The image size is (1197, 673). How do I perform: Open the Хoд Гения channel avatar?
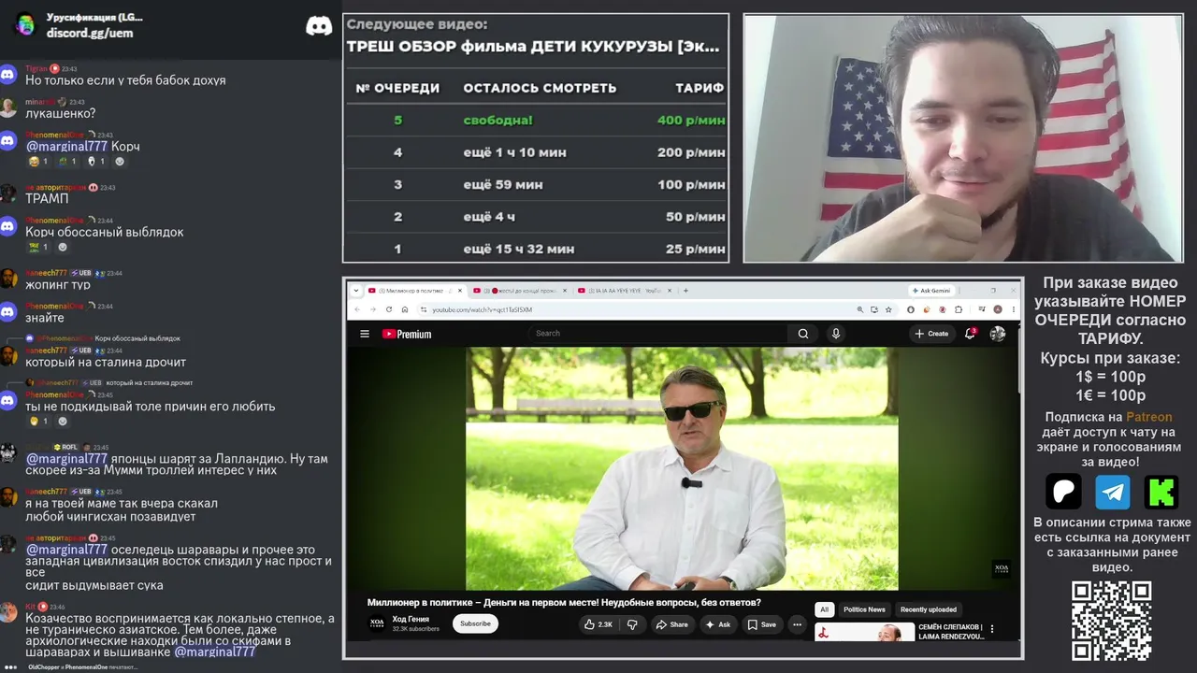pyautogui.click(x=377, y=623)
